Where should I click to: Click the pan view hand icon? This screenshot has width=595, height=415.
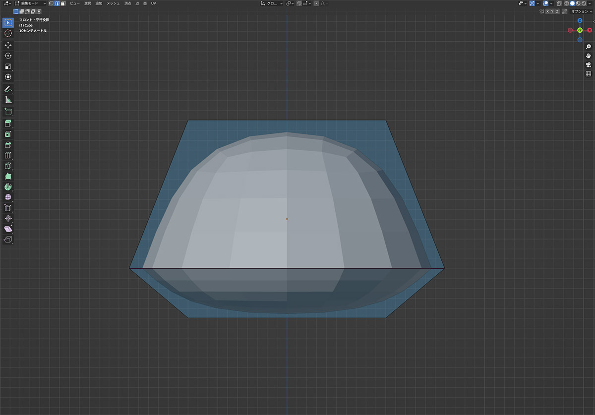pos(589,56)
